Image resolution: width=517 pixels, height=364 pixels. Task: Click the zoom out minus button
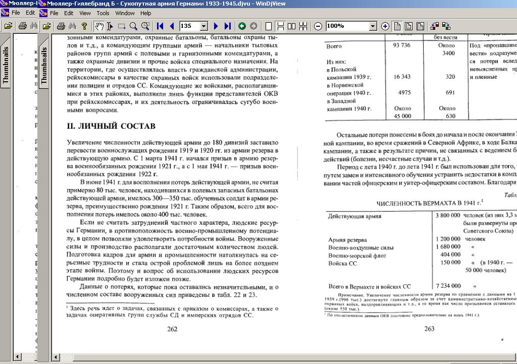pyautogui.click(x=318, y=26)
